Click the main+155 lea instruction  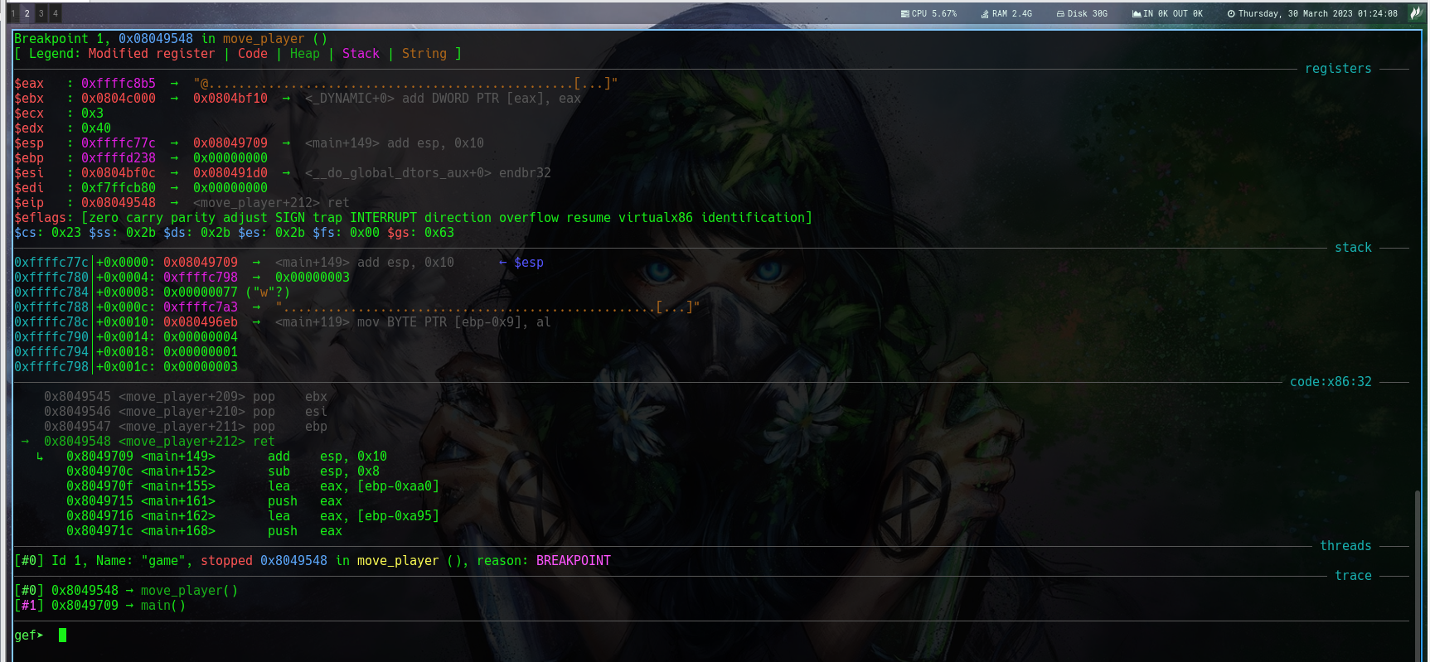point(253,486)
